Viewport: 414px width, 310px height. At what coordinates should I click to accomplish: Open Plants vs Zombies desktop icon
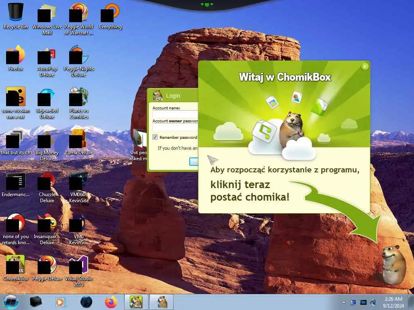[x=79, y=103]
